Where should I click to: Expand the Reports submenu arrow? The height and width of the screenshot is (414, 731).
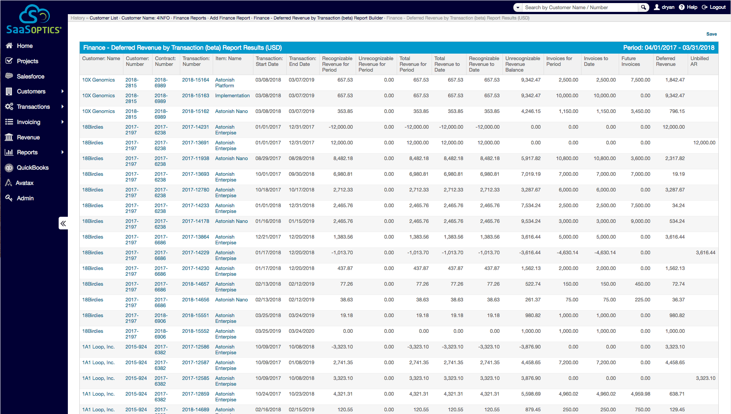point(62,152)
